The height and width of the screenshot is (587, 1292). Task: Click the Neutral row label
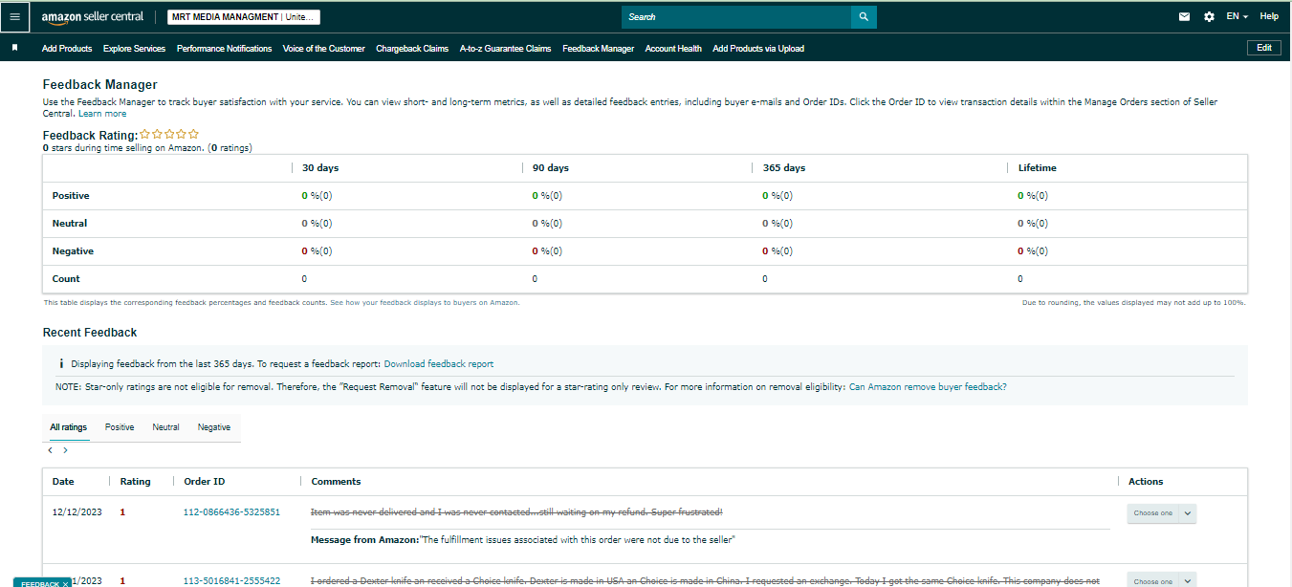(x=70, y=224)
